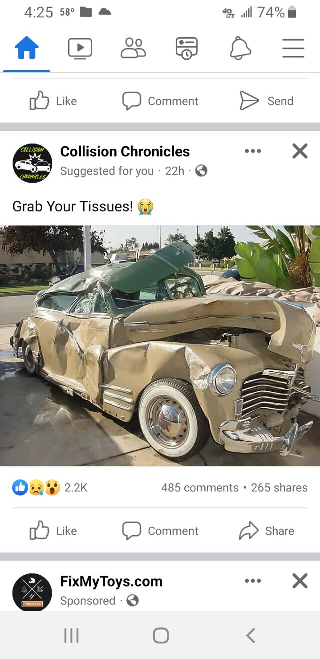The height and width of the screenshot is (659, 320).
Task: Open the hamburger menu
Action: (293, 48)
